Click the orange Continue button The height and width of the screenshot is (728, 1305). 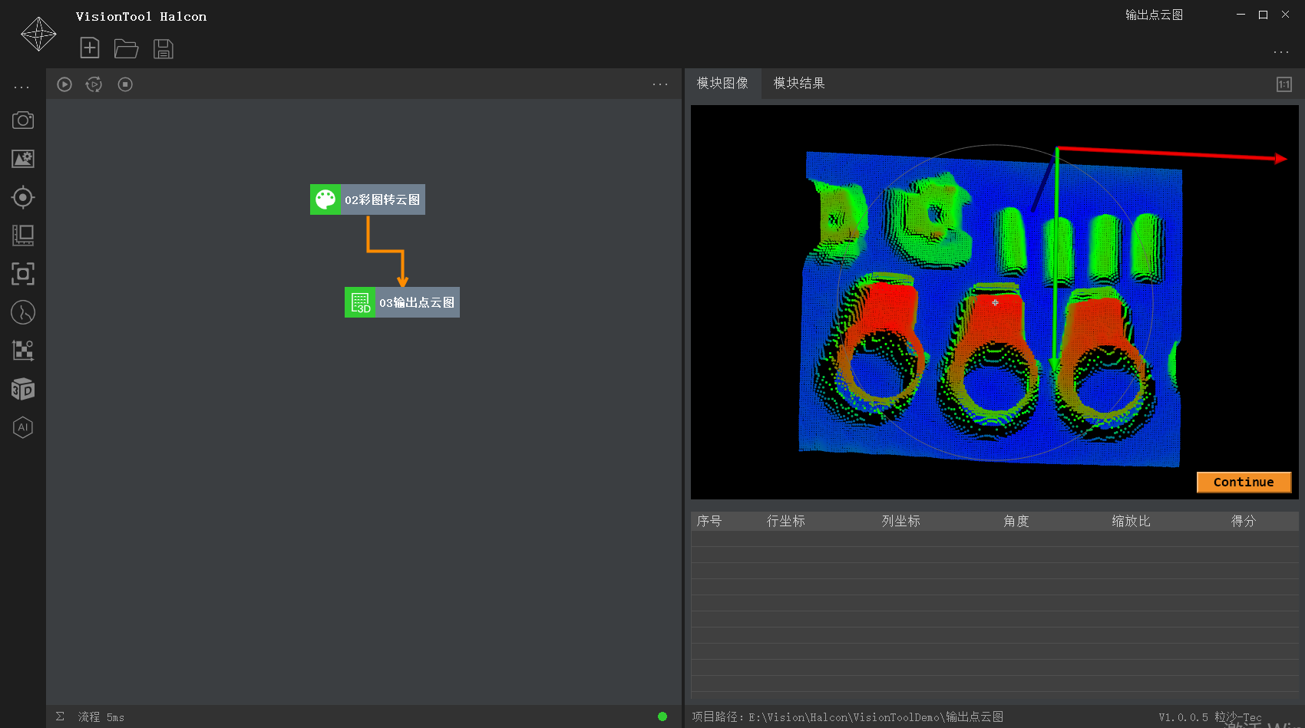tap(1244, 482)
